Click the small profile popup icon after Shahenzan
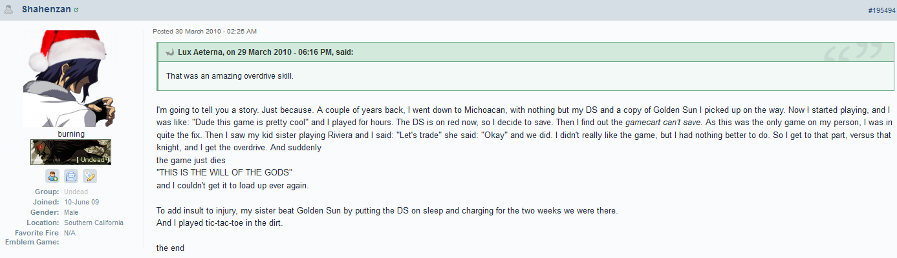The height and width of the screenshot is (258, 897). (x=76, y=10)
